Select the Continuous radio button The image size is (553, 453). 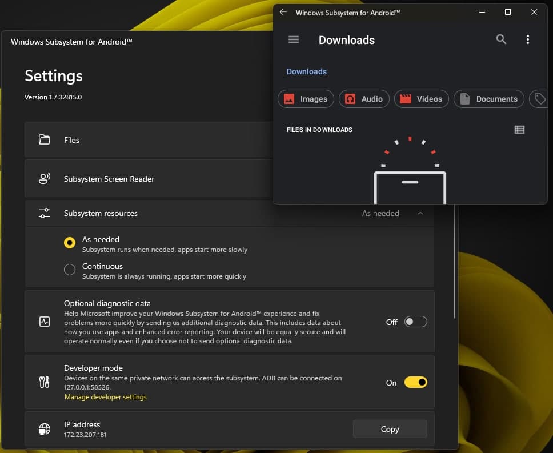coord(69,270)
